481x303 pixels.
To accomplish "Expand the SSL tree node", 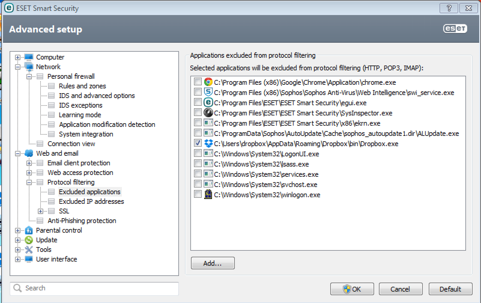I will pyautogui.click(x=41, y=211).
